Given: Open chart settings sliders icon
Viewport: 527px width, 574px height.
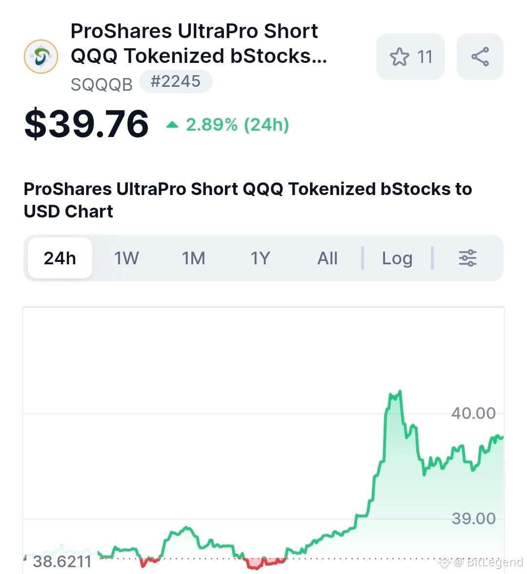Looking at the screenshot, I should tap(467, 258).
